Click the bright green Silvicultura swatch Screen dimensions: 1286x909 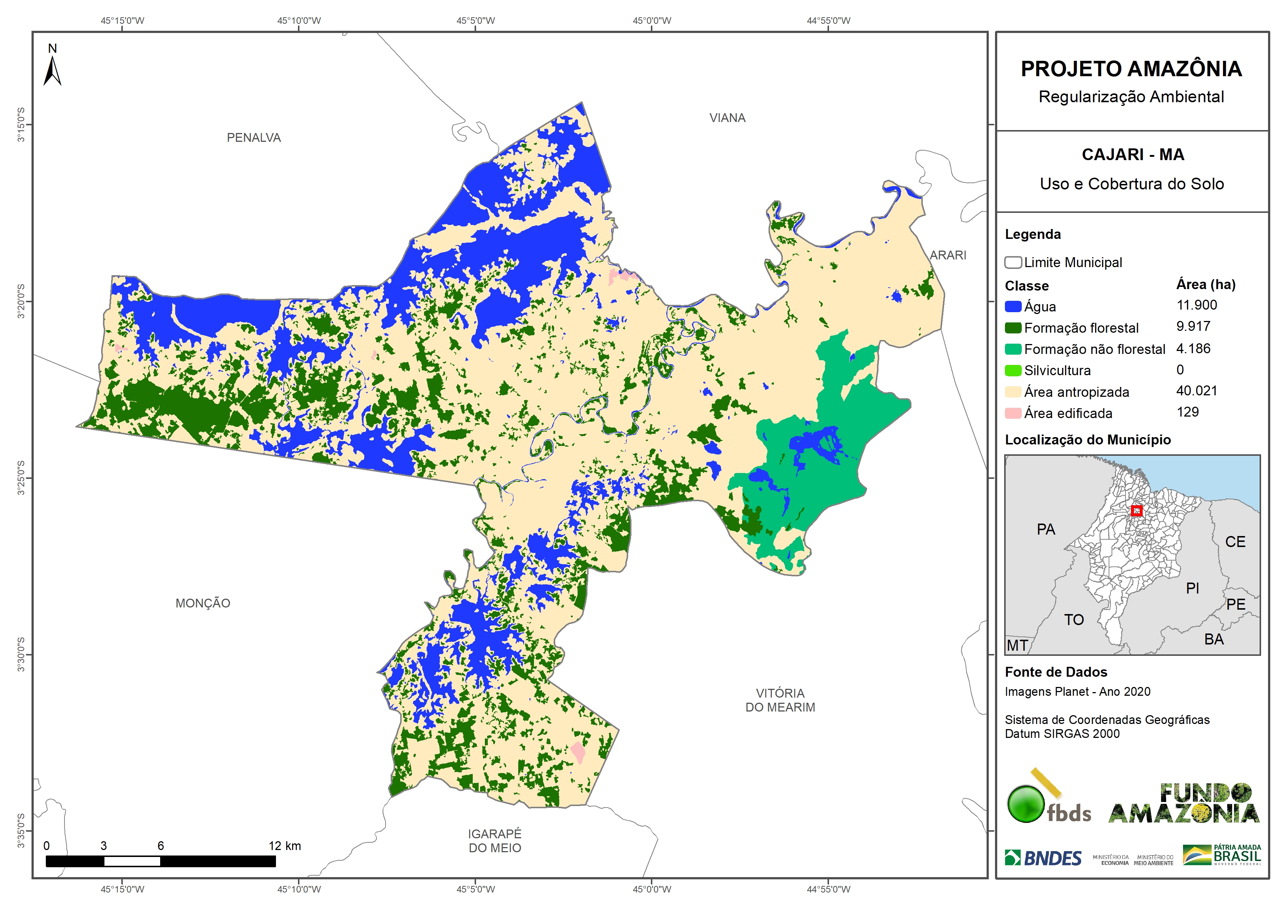click(1013, 370)
